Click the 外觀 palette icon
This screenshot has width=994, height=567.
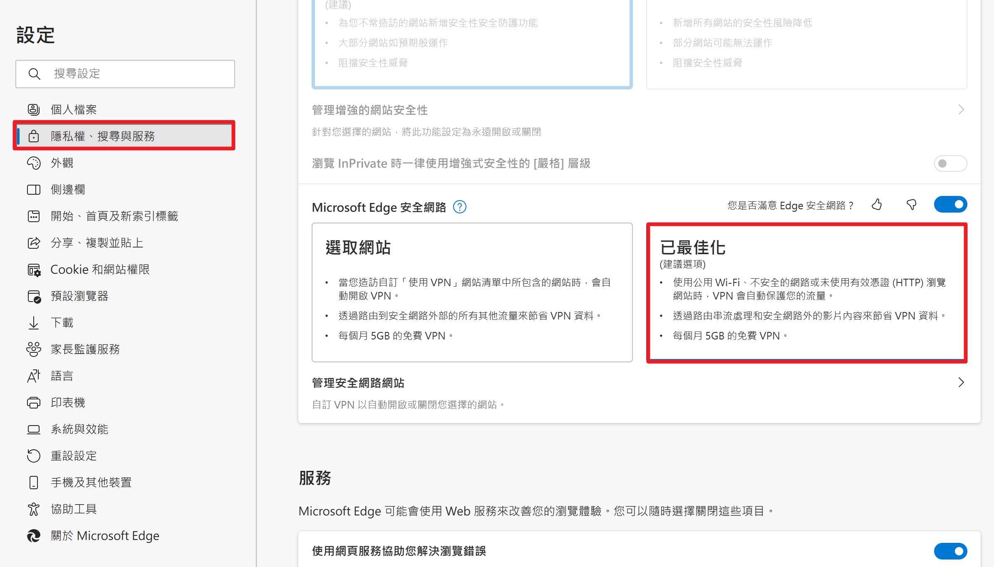tap(34, 163)
